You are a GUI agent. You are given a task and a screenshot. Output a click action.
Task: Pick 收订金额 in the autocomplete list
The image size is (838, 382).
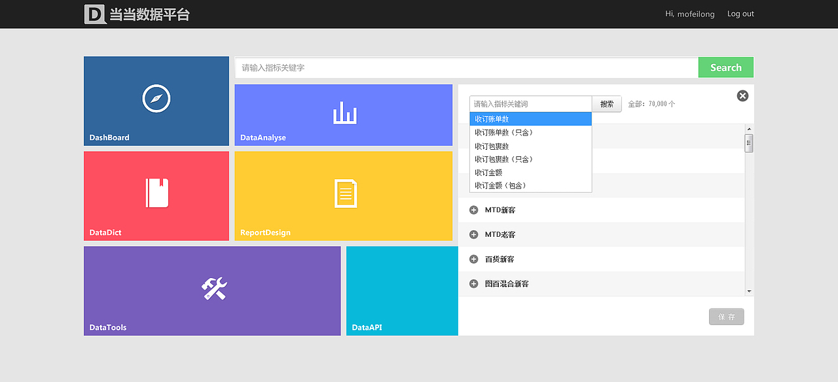coord(530,172)
